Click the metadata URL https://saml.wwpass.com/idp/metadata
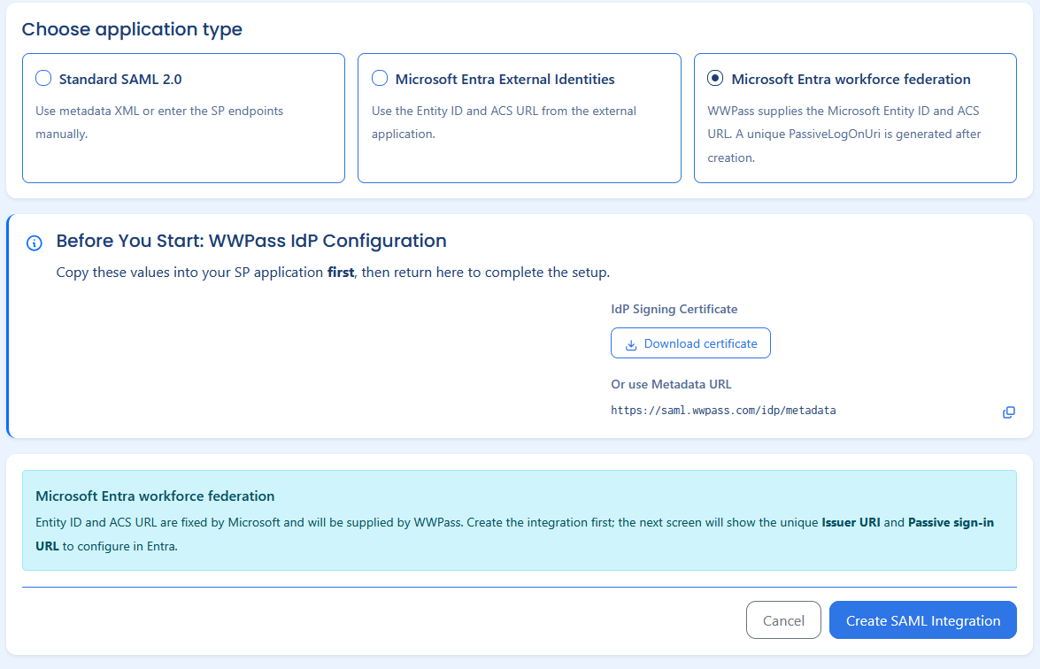Viewport: 1040px width, 669px height. (x=723, y=411)
